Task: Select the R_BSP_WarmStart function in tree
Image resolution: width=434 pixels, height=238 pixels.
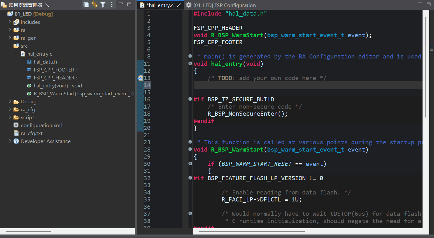Action: pos(83,93)
